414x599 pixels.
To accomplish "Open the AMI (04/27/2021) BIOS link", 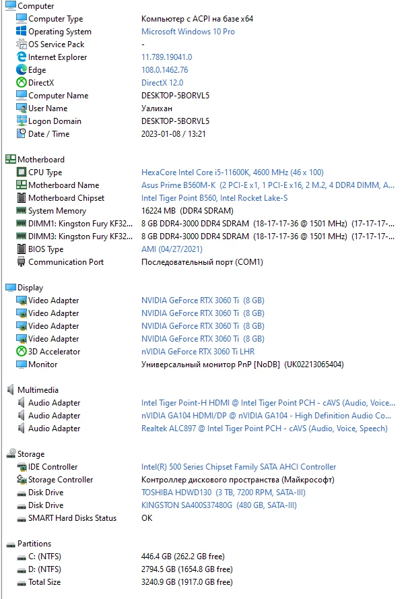I will pos(172,249).
